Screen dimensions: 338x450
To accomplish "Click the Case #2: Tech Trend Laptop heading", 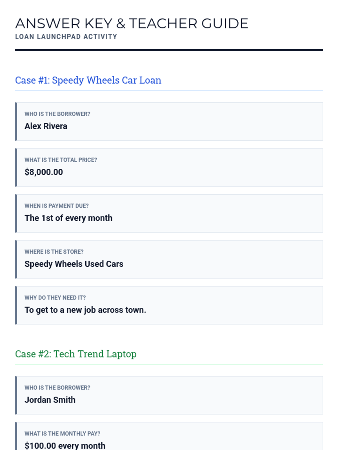I will [76, 354].
